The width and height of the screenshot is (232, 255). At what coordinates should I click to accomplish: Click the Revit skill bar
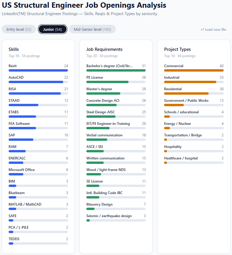click(38, 70)
